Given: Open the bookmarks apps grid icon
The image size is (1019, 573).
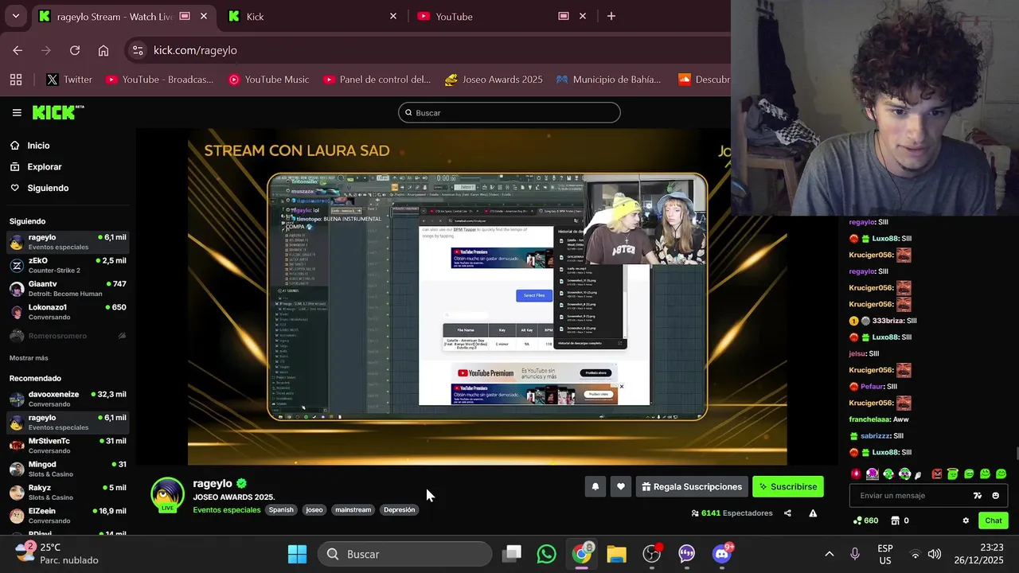Looking at the screenshot, I should click(16, 80).
